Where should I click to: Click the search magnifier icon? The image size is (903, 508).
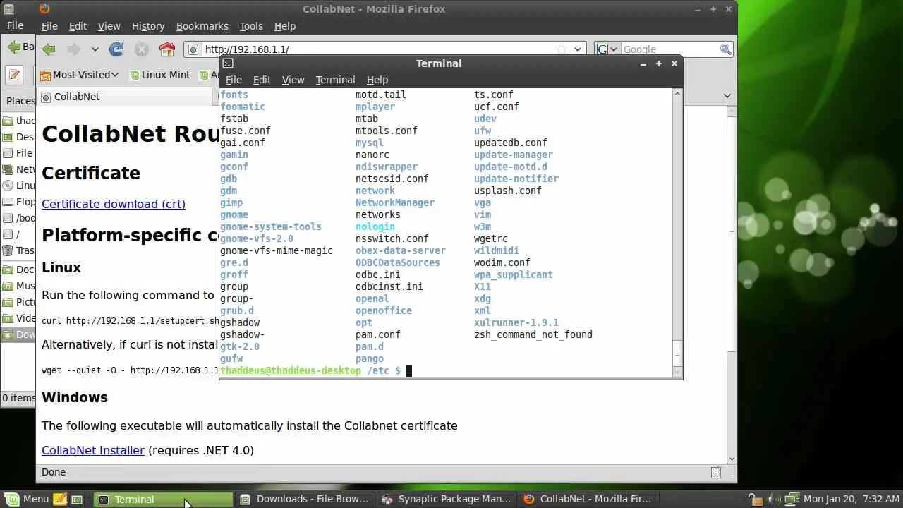pos(726,49)
